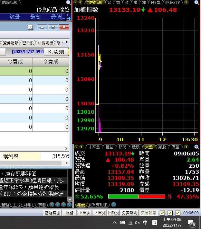Screen dimensions: 201x229
Task: Click the blue refresh icon after 行事曆 tab
Action: click(x=69, y=205)
